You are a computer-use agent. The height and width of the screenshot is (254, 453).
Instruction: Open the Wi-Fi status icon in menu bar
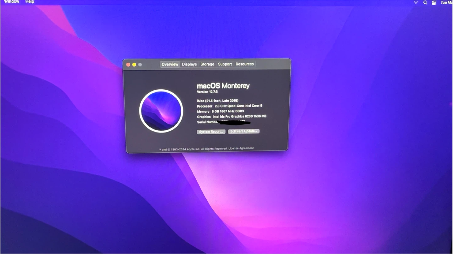(x=416, y=3)
